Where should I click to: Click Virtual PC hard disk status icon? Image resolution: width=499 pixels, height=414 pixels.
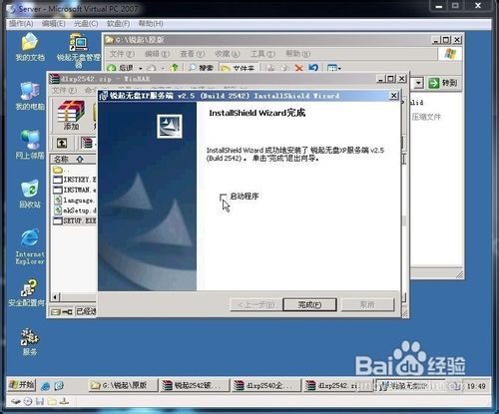click(16, 402)
